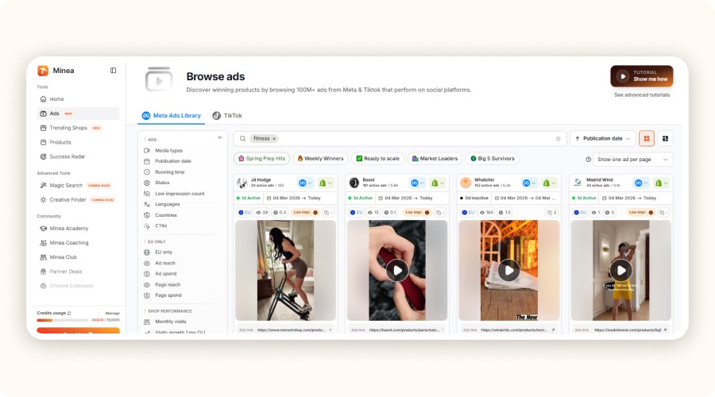Image resolution: width=715 pixels, height=397 pixels.
Task: Click Manage credits usage
Action: (x=112, y=313)
